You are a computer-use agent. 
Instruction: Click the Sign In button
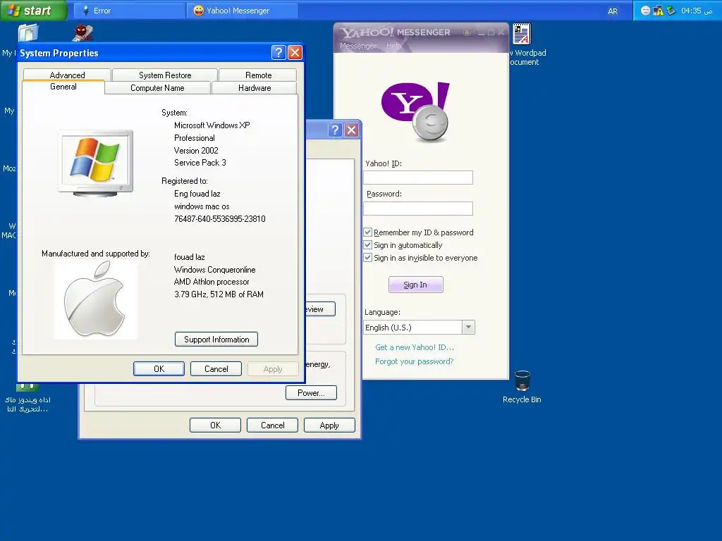coord(416,285)
